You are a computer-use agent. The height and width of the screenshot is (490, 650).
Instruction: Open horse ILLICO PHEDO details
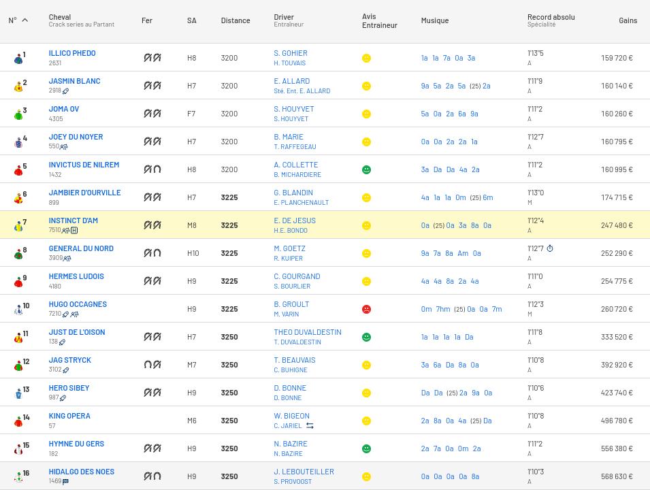72,53
